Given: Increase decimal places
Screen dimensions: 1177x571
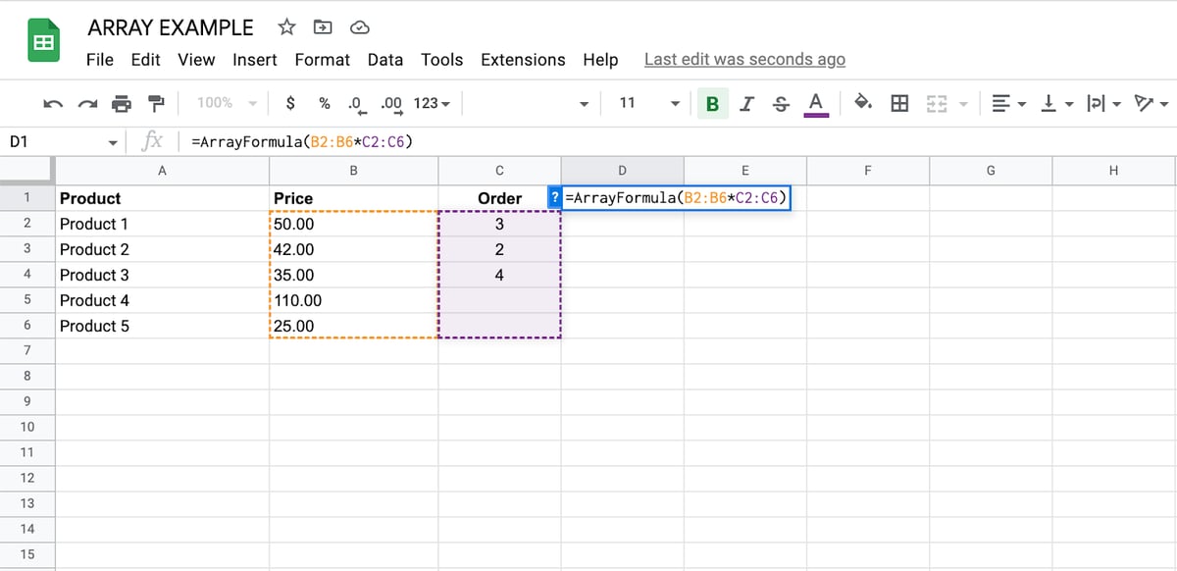Looking at the screenshot, I should pos(390,102).
